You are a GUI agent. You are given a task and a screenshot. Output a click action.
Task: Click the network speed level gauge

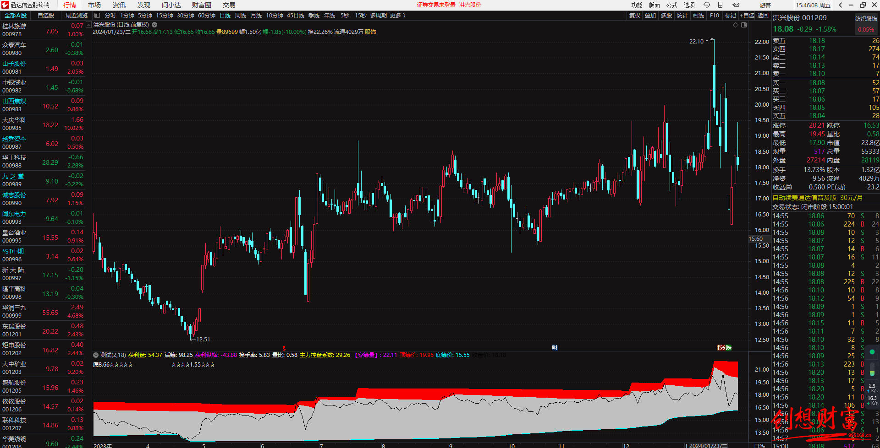point(872,369)
